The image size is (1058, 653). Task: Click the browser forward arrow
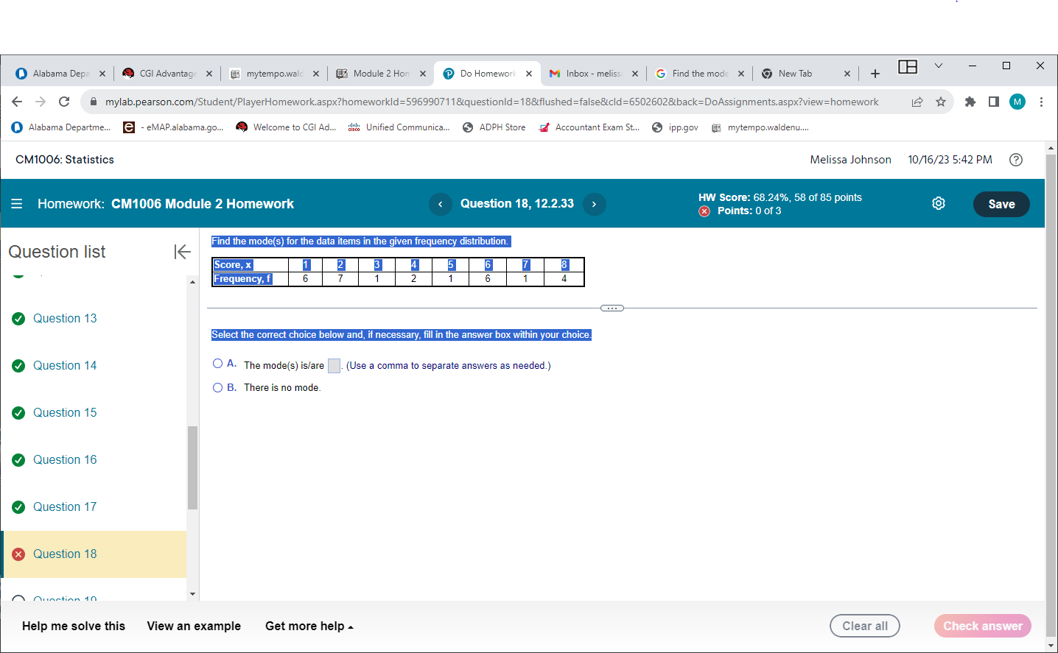coord(41,102)
